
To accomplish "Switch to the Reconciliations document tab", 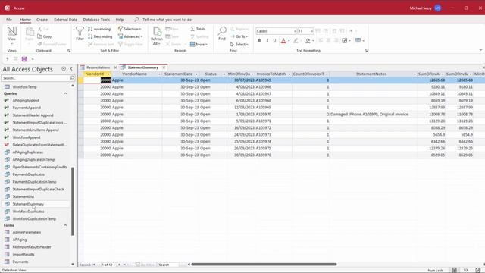I will pos(98,67).
